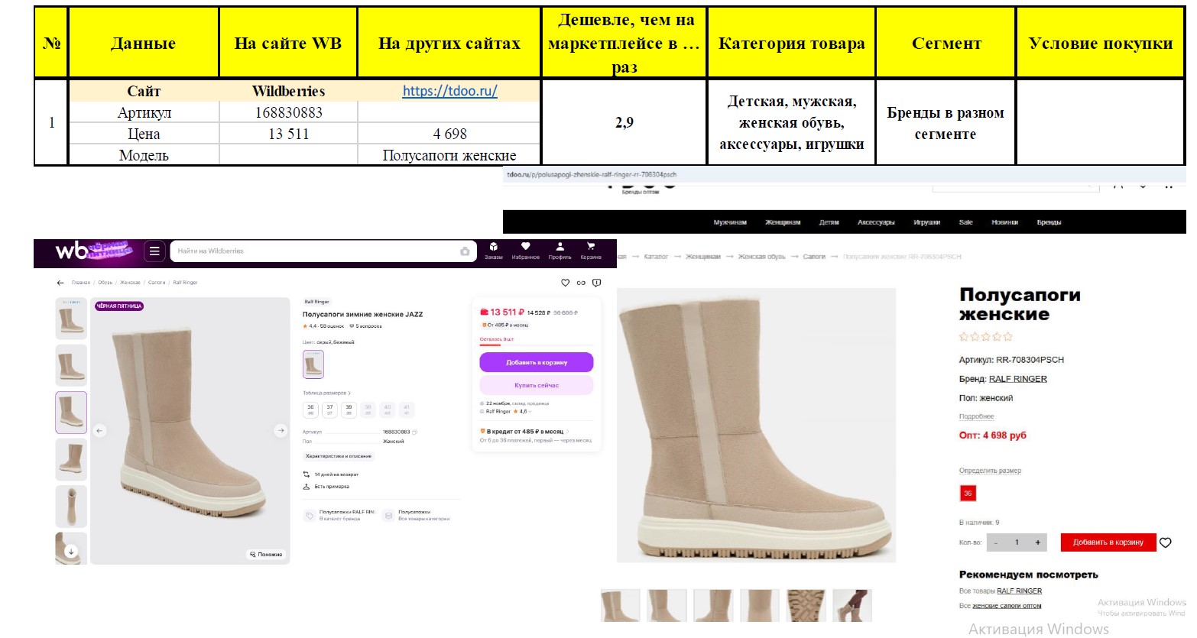Increase quantity with the plus stepper

(1037, 542)
